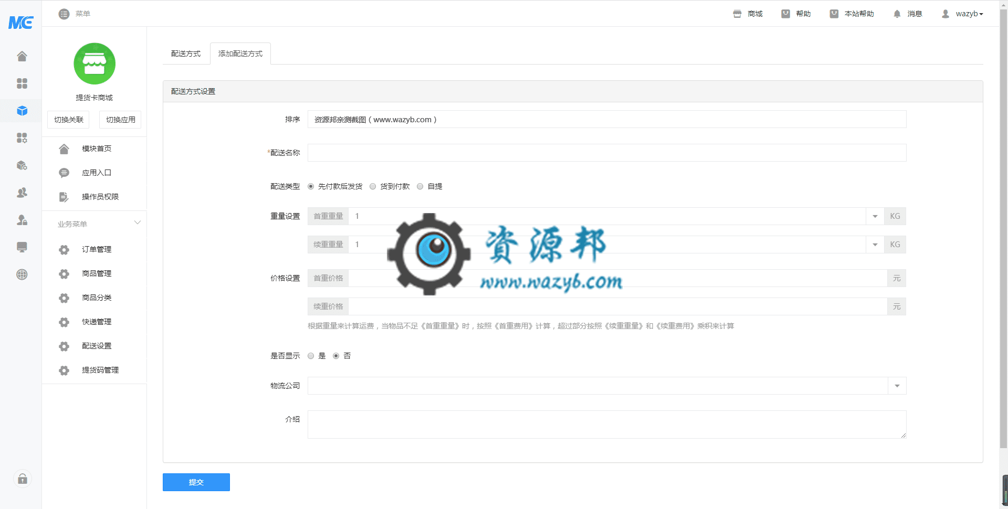
Task: Open 首重重量 dropdown arrow
Action: pos(875,216)
